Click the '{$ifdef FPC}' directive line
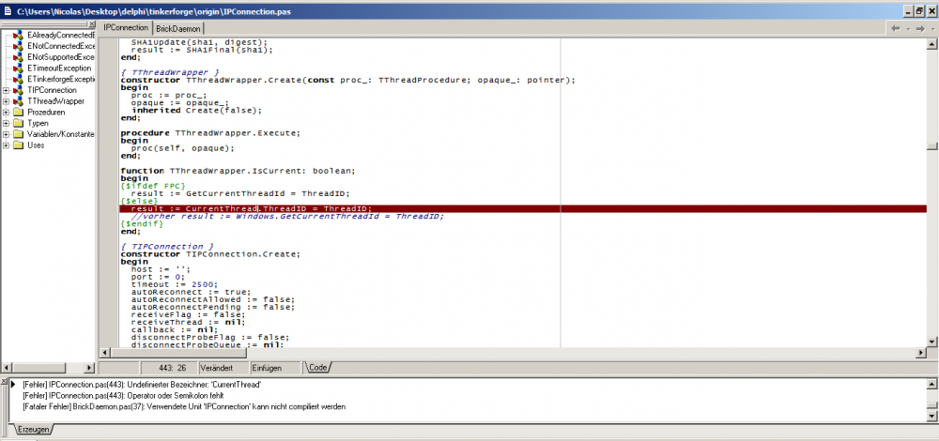 click(153, 186)
